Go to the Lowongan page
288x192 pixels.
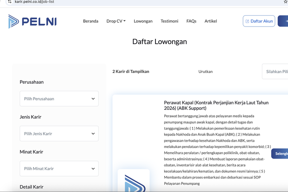(143, 21)
